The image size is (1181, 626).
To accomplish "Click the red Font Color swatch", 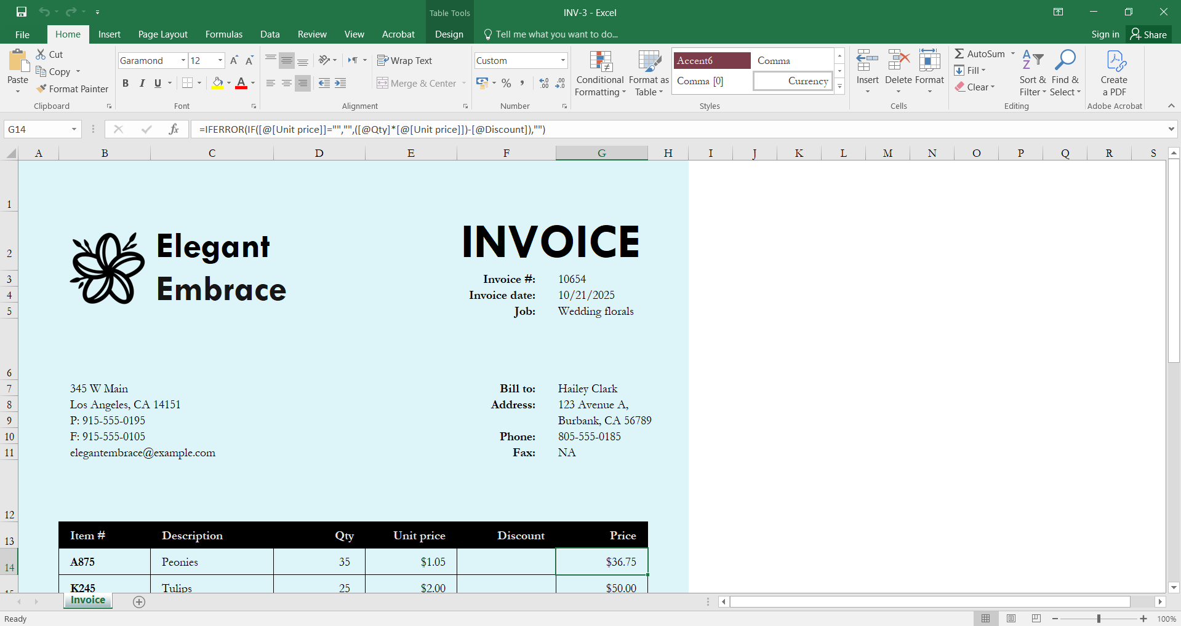I will tap(241, 83).
